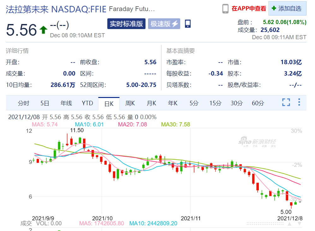Switch to the 60分 chart tab
This screenshot has height=231, width=315.
(x=258, y=103)
